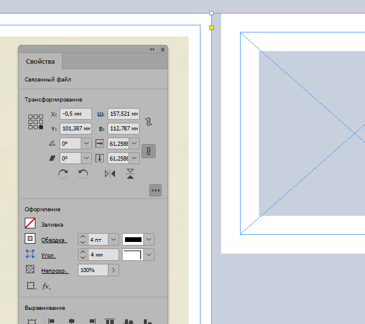The image size is (365, 324).
Task: Rotate object 90° clockwise
Action: pyautogui.click(x=63, y=174)
